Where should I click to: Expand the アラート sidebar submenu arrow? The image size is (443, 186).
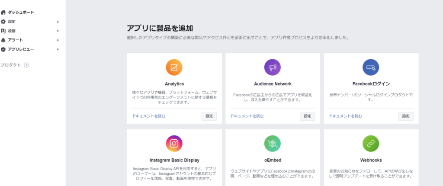point(58,40)
